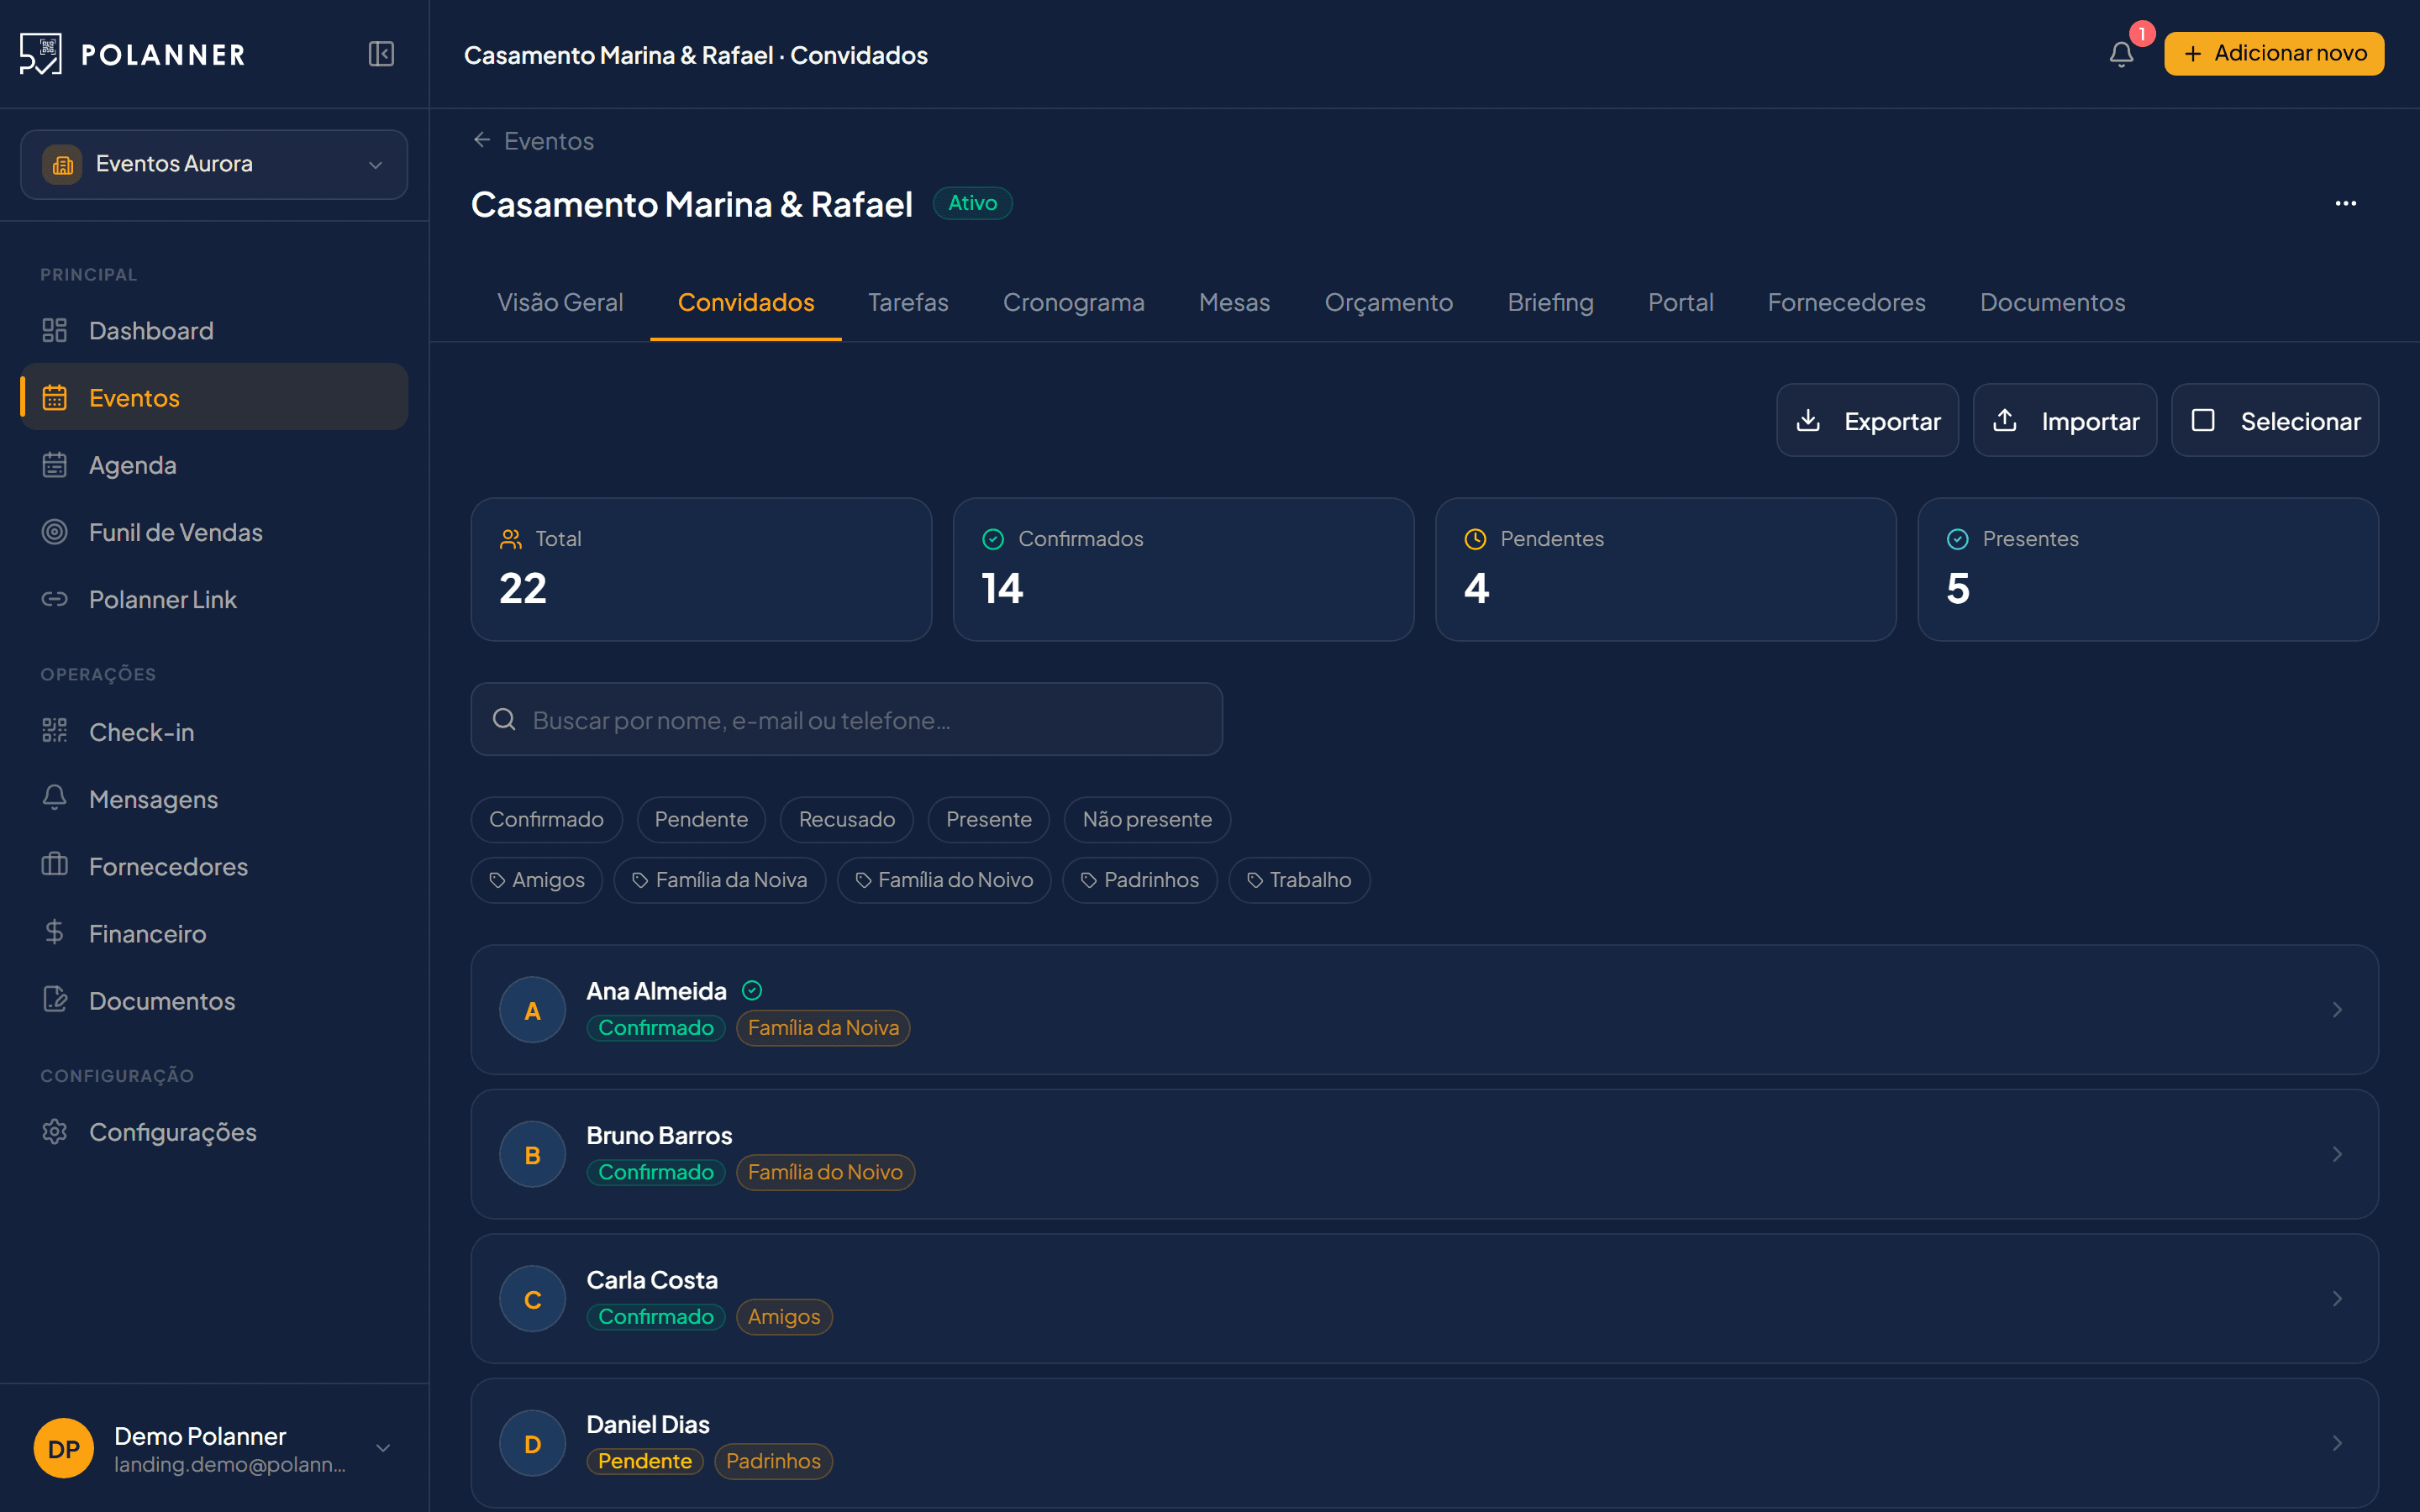Click the DP user avatar
The width and height of the screenshot is (2420, 1512).
[x=64, y=1448]
